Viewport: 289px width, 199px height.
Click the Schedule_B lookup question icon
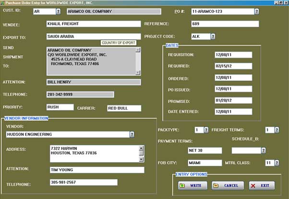(264, 151)
